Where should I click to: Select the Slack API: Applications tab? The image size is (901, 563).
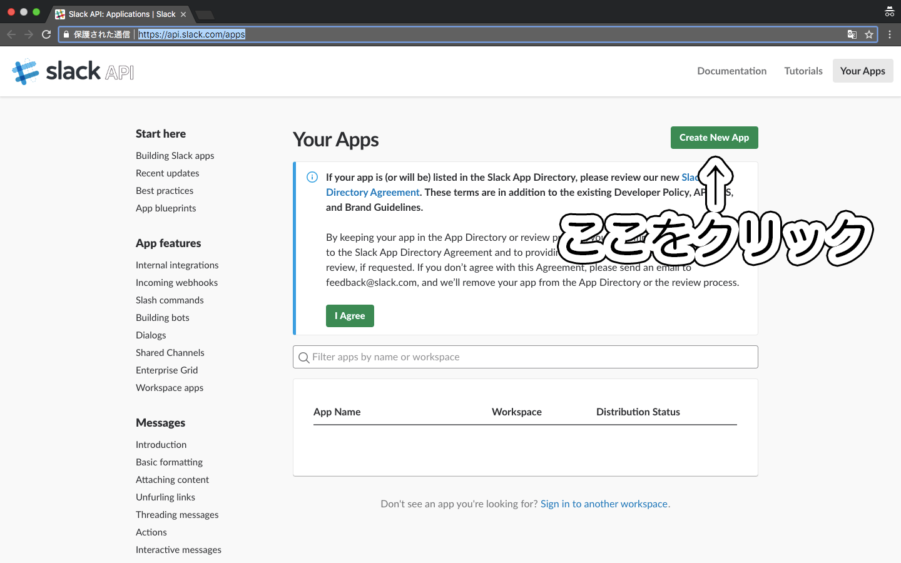pos(121,14)
